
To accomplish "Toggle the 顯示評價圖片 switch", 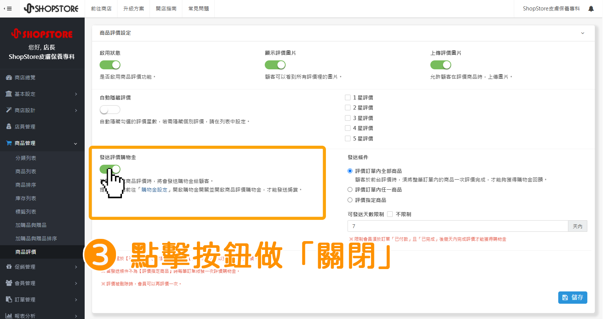I will pyautogui.click(x=275, y=65).
